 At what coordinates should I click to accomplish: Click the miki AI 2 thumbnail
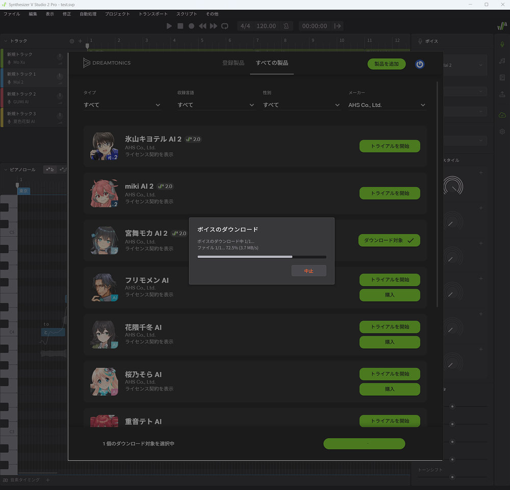click(x=104, y=193)
